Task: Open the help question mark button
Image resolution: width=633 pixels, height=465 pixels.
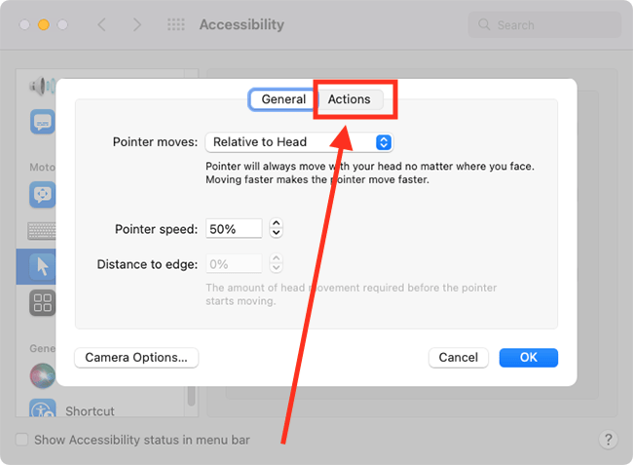Action: [609, 439]
